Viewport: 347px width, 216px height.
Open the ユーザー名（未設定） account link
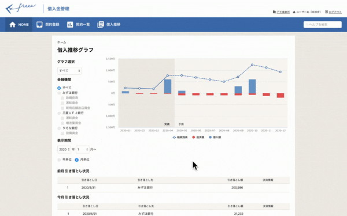coord(308,12)
